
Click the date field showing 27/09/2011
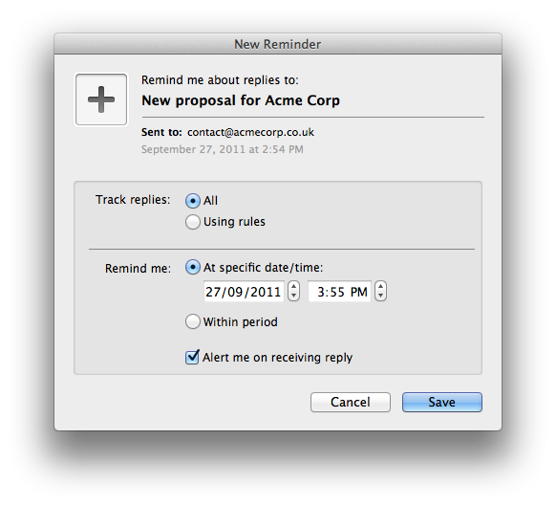[244, 292]
